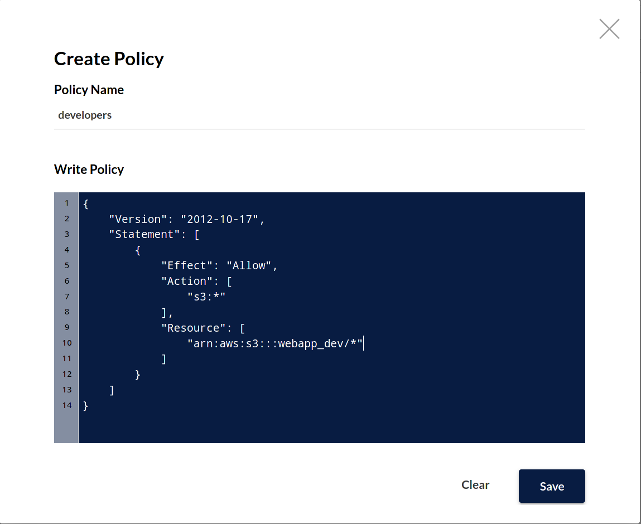641x524 pixels.
Task: Click the Save button
Action: pyautogui.click(x=551, y=486)
